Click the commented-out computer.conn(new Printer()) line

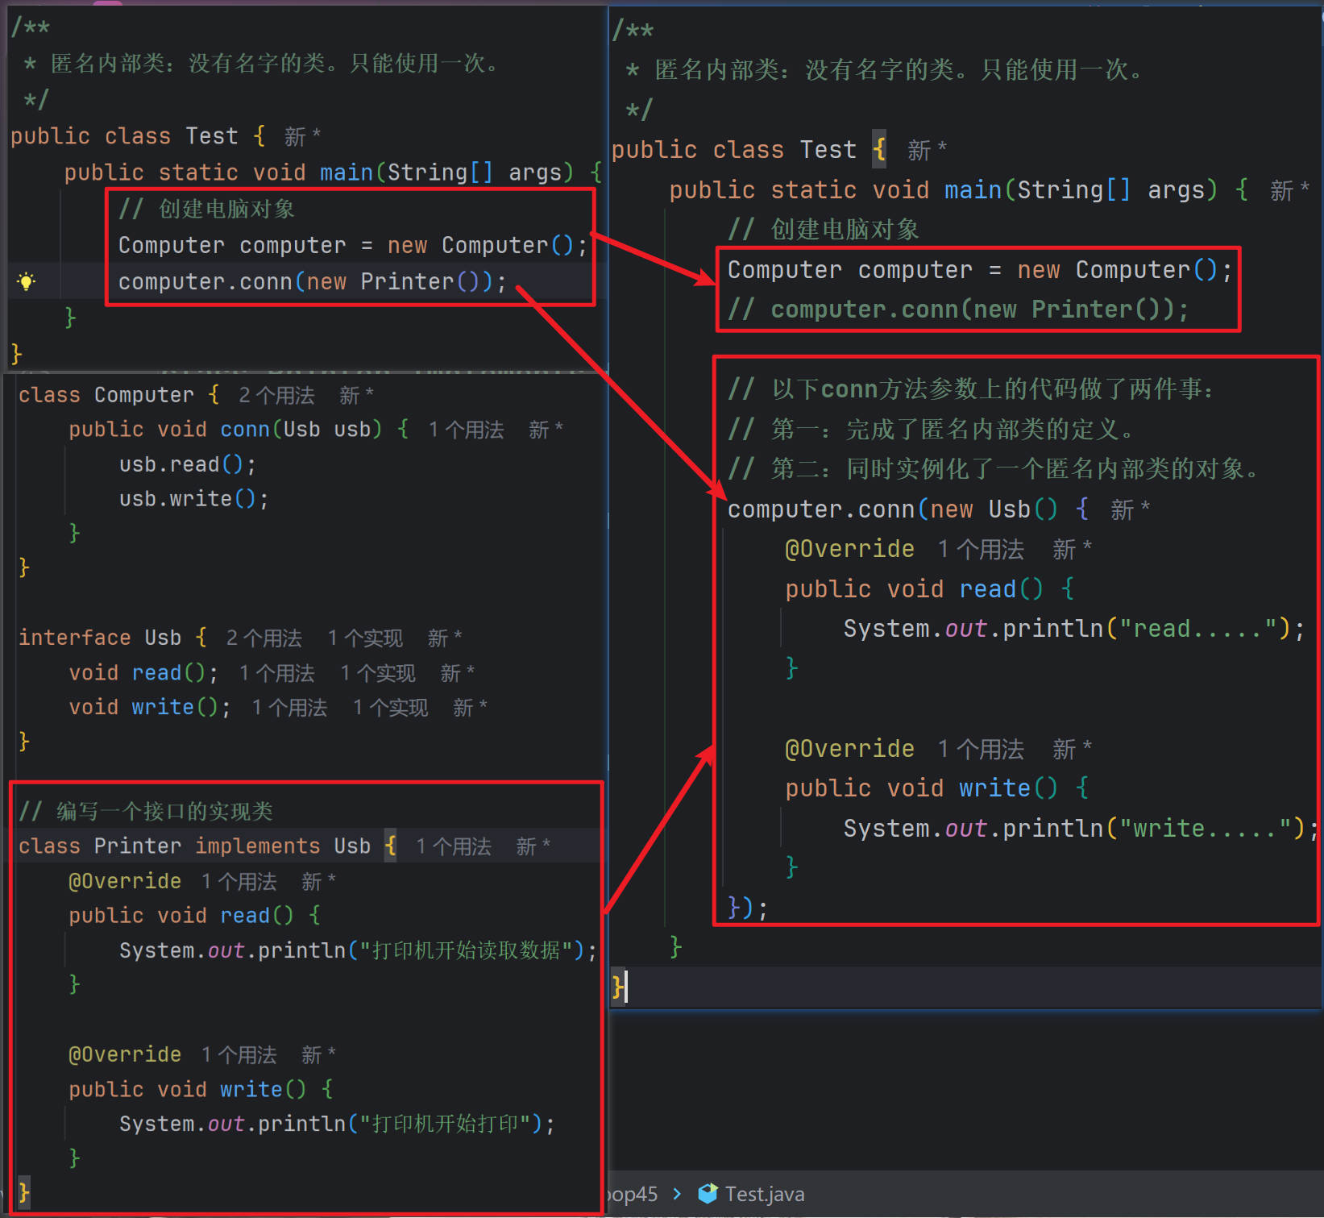click(x=957, y=310)
